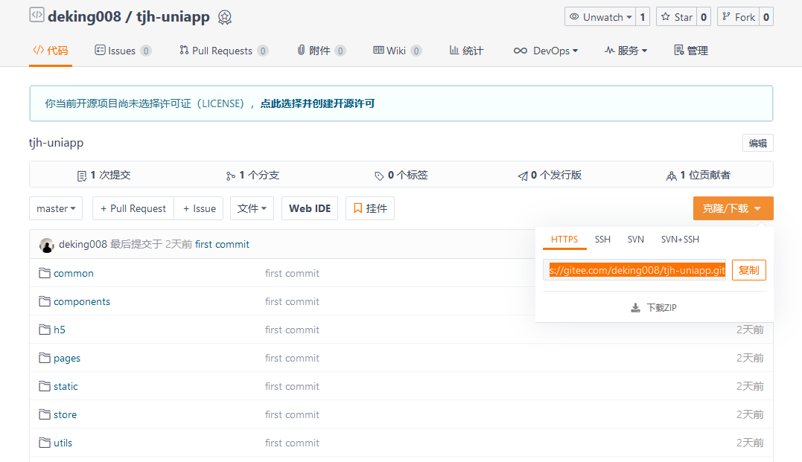Click the h5 folder icon
Image resolution: width=802 pixels, height=462 pixels.
point(45,329)
